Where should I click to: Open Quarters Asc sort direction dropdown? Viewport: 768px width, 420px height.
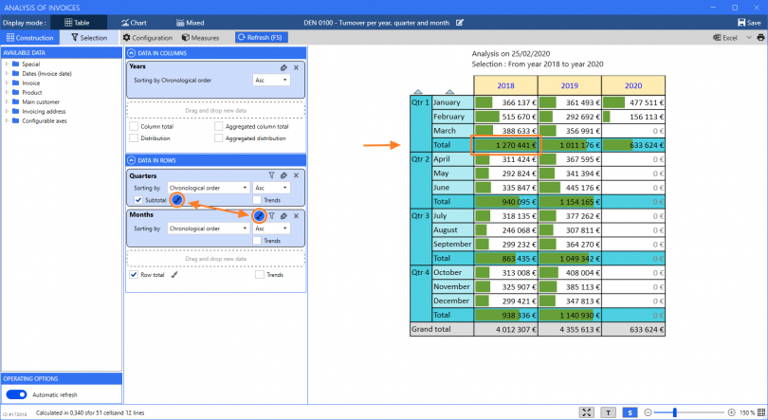[271, 188]
